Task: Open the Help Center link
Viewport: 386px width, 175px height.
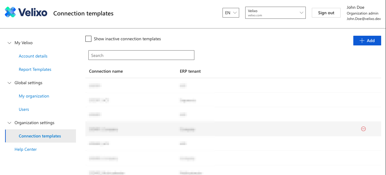Action: coord(26,149)
